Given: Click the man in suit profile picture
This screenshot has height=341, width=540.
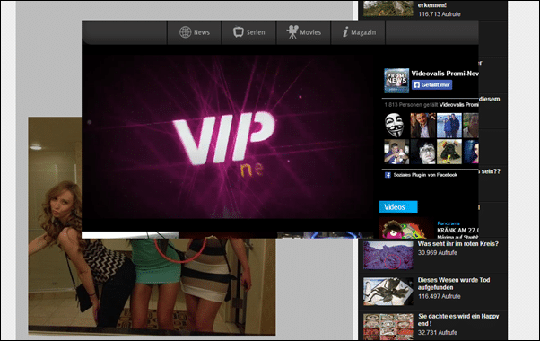Looking at the screenshot, I should pyautogui.click(x=422, y=126).
